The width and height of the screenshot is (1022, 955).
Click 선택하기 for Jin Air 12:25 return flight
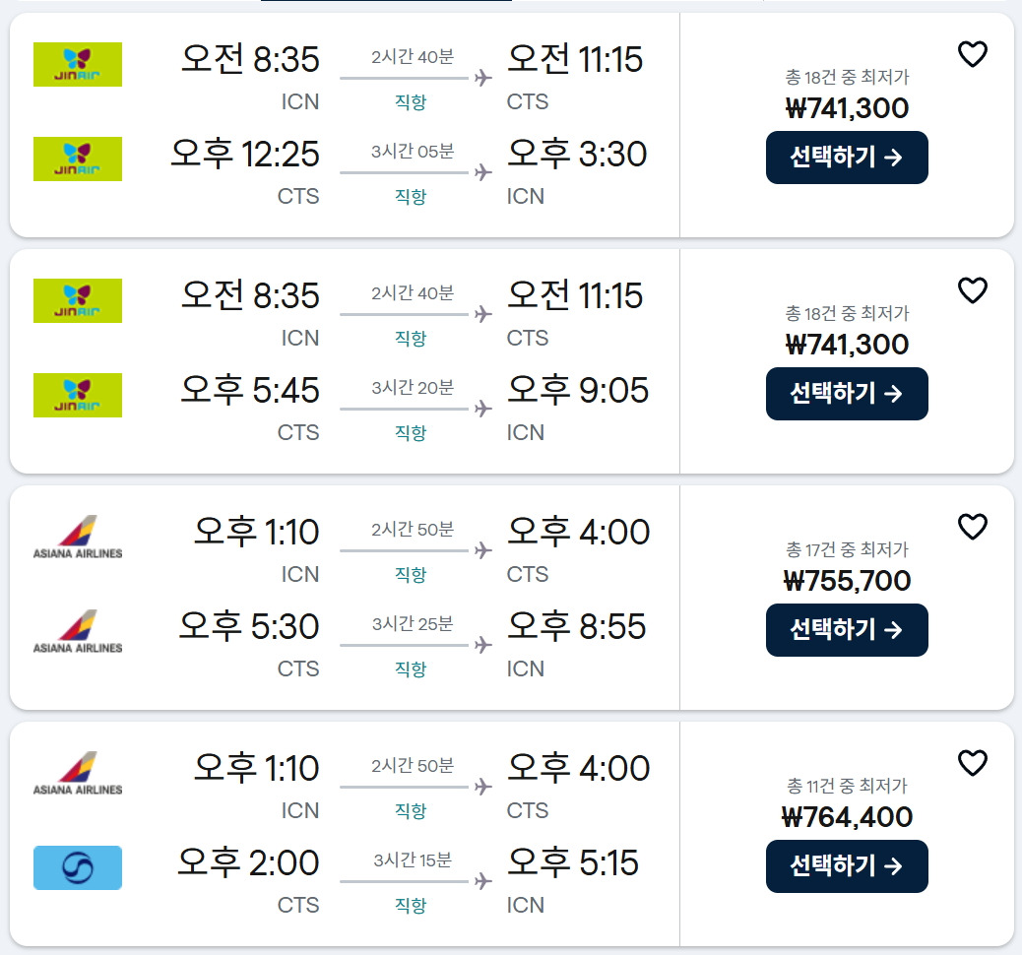[847, 158]
